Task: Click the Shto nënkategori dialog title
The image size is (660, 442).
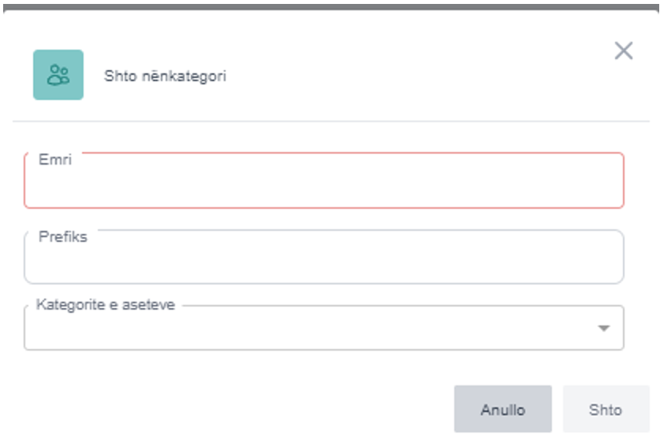Action: pos(165,76)
